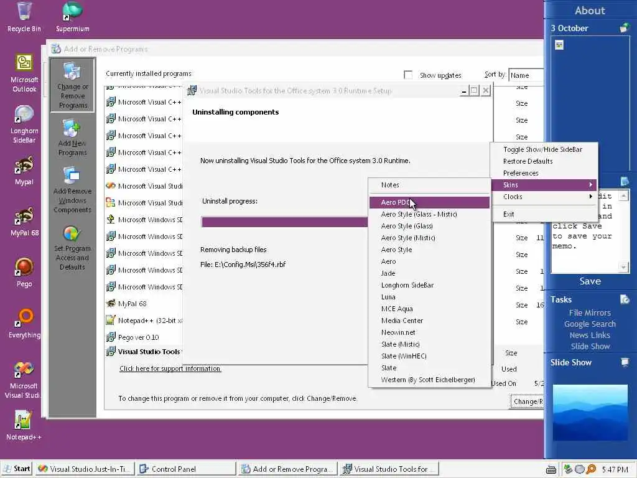Viewport: 637px width, 478px height.
Task: Click the About header in sidebar
Action: [x=590, y=11]
